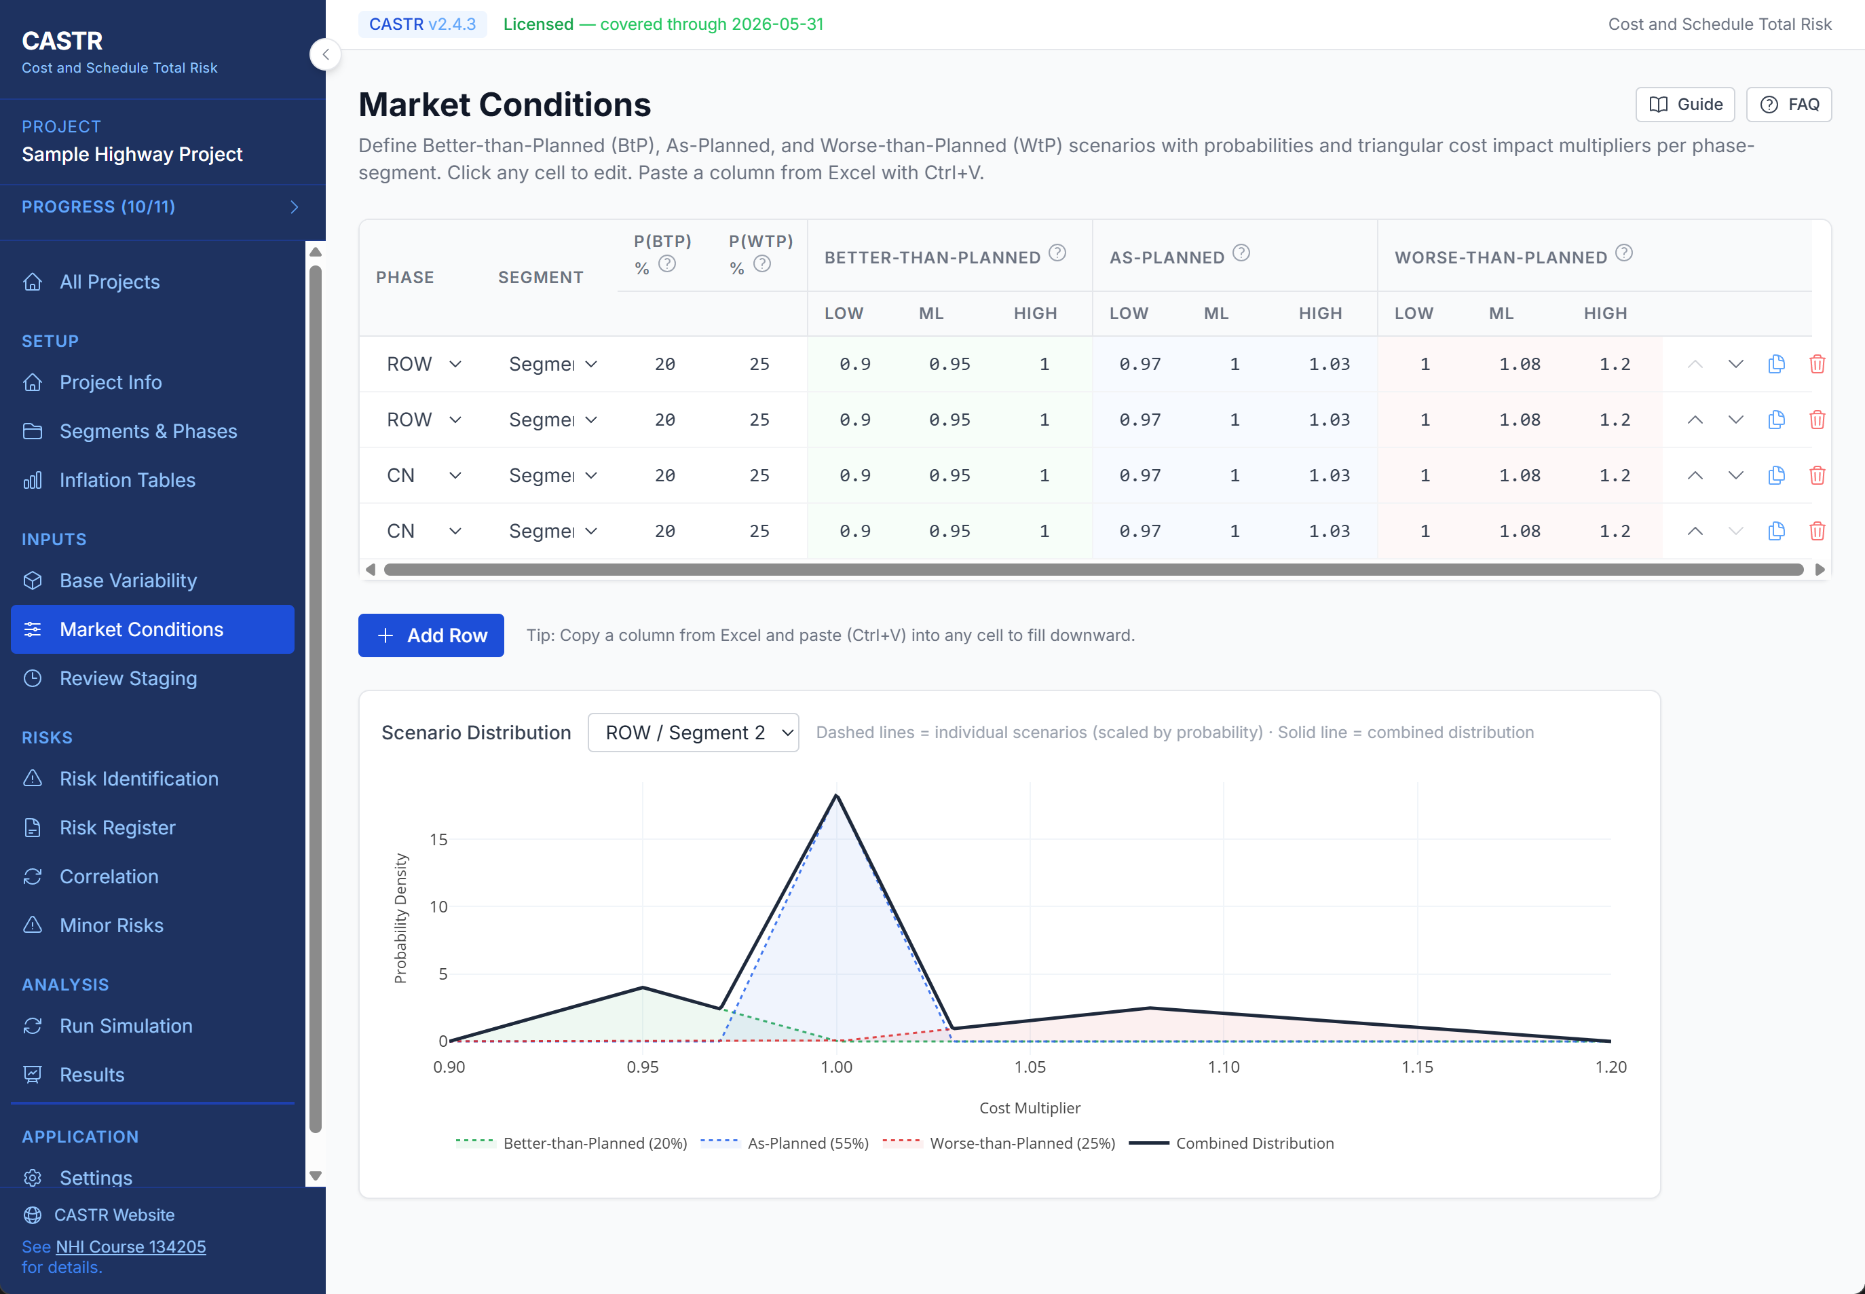Open the Run Simulation page

125,1026
